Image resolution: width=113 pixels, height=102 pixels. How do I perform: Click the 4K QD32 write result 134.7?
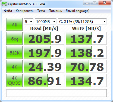click(86, 80)
